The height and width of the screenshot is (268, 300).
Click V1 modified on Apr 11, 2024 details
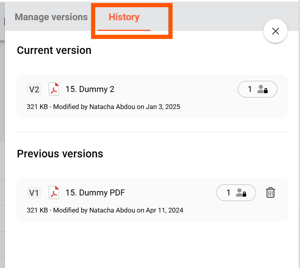(x=105, y=210)
